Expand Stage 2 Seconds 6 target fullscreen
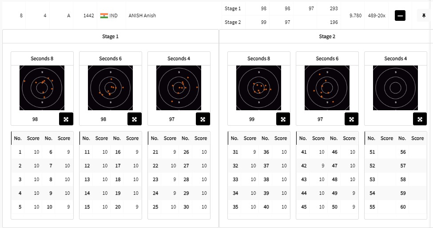The width and height of the screenshot is (433, 228). tap(351, 119)
